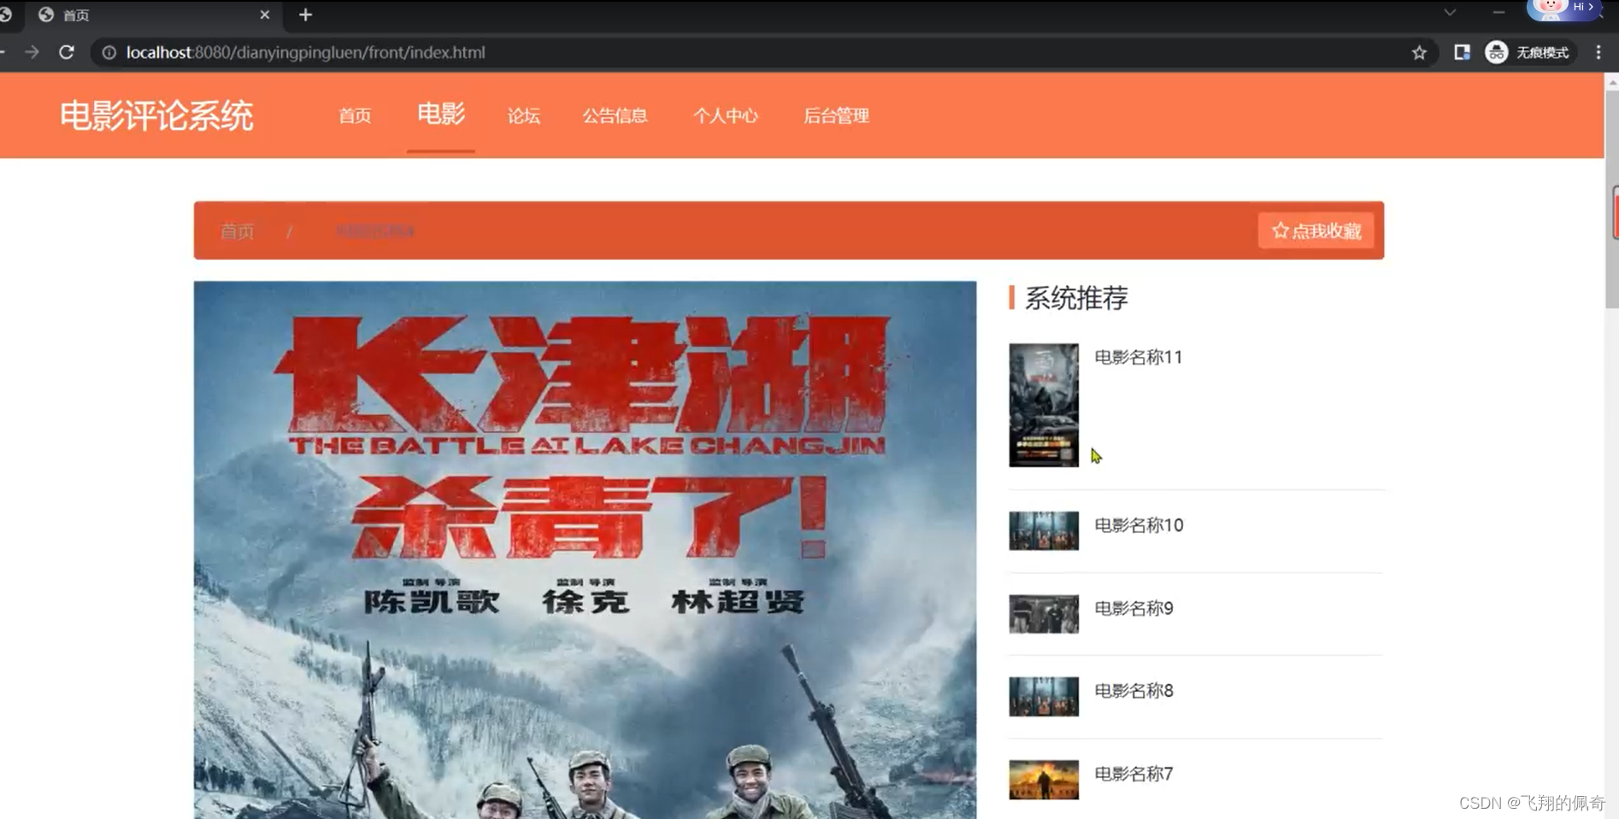This screenshot has height=819, width=1619.
Task: Click the 系统推荐 section heading
Action: pyautogui.click(x=1075, y=298)
